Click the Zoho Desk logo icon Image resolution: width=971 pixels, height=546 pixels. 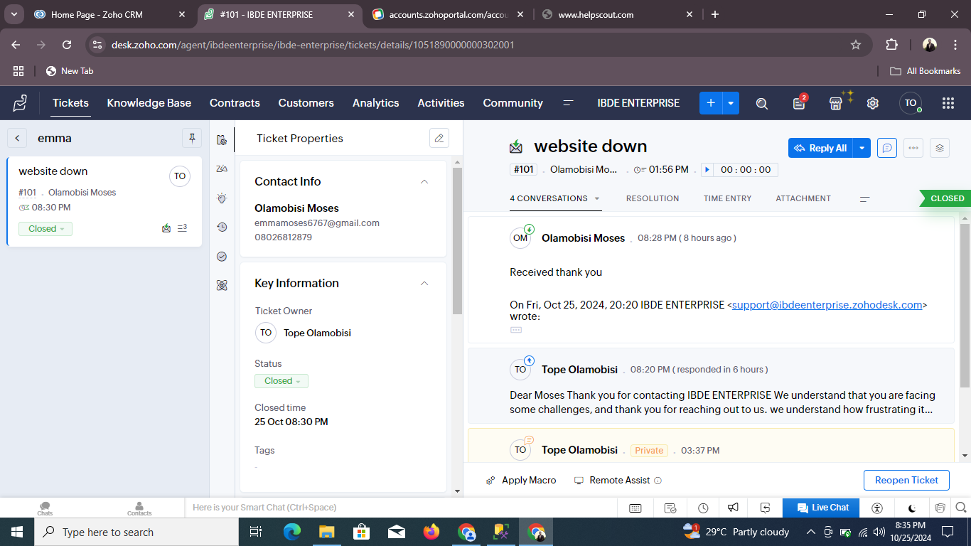[x=20, y=103]
